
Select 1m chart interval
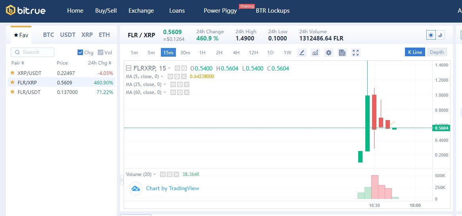click(x=134, y=52)
